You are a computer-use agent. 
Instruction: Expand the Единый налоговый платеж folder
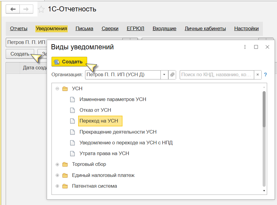tap(57, 175)
